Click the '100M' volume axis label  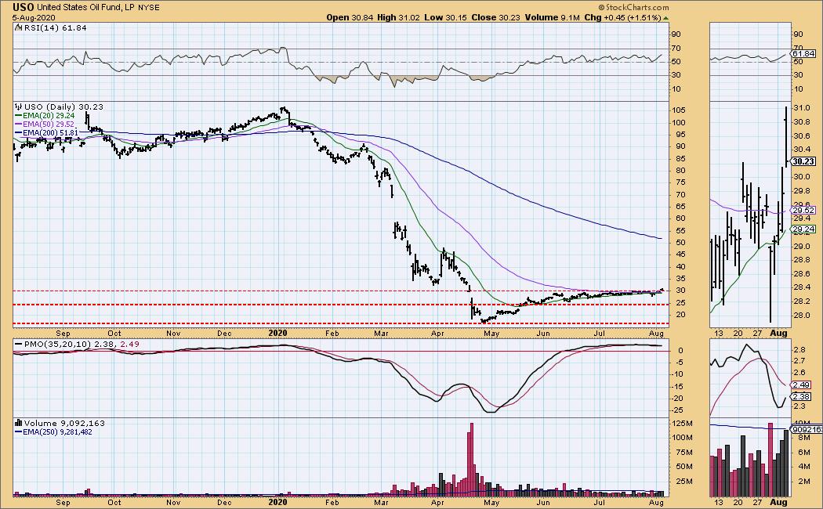(683, 438)
